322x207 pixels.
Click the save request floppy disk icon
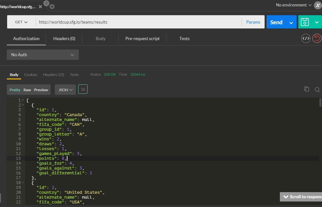(x=305, y=22)
